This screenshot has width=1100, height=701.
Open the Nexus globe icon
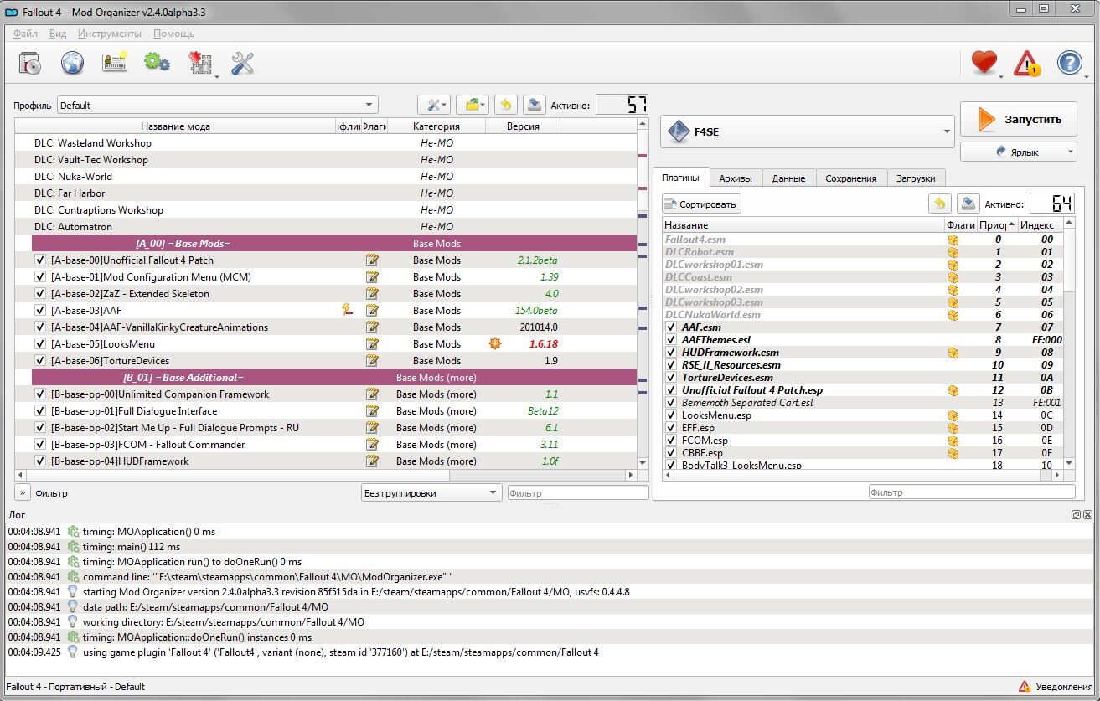[x=72, y=63]
